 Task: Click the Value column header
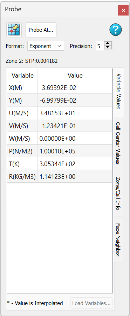pos(75,75)
